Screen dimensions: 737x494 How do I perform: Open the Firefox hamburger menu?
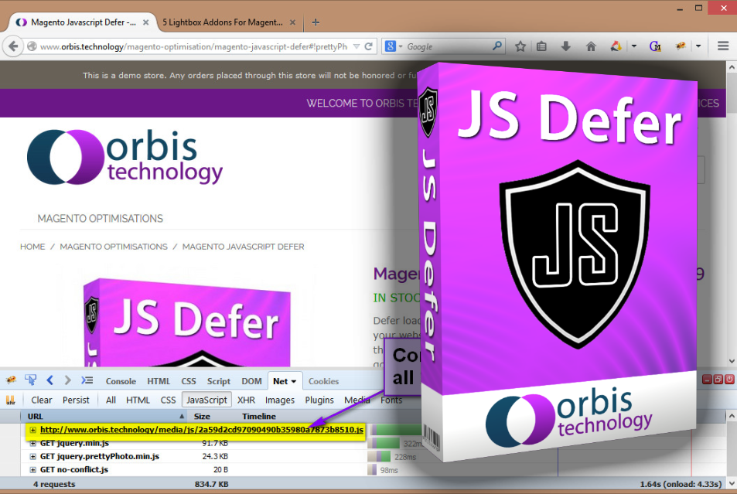(x=723, y=46)
